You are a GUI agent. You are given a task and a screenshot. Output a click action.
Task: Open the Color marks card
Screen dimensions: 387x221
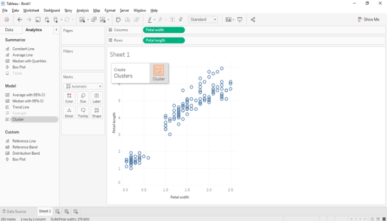[x=69, y=98]
